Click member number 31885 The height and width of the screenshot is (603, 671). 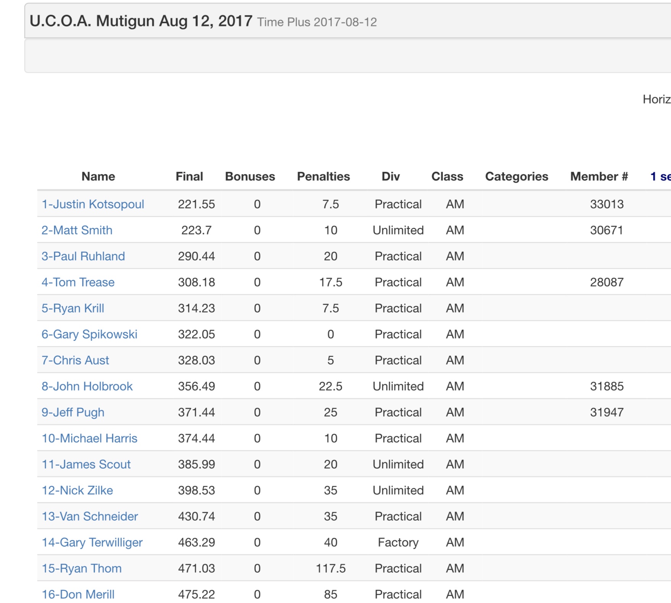tap(606, 386)
